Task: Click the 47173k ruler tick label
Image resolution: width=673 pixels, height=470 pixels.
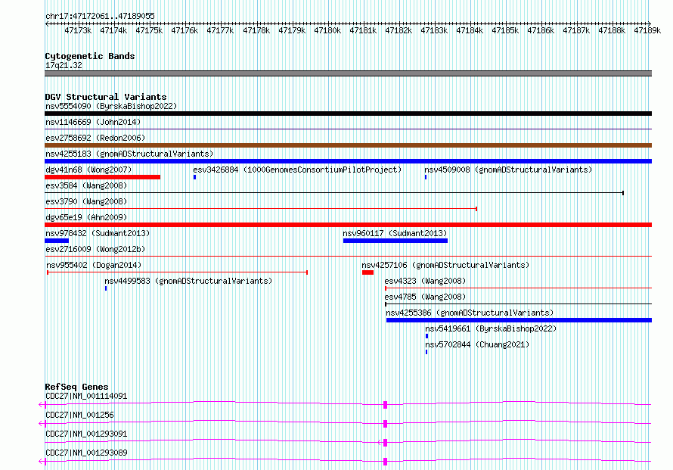Action: tap(78, 30)
